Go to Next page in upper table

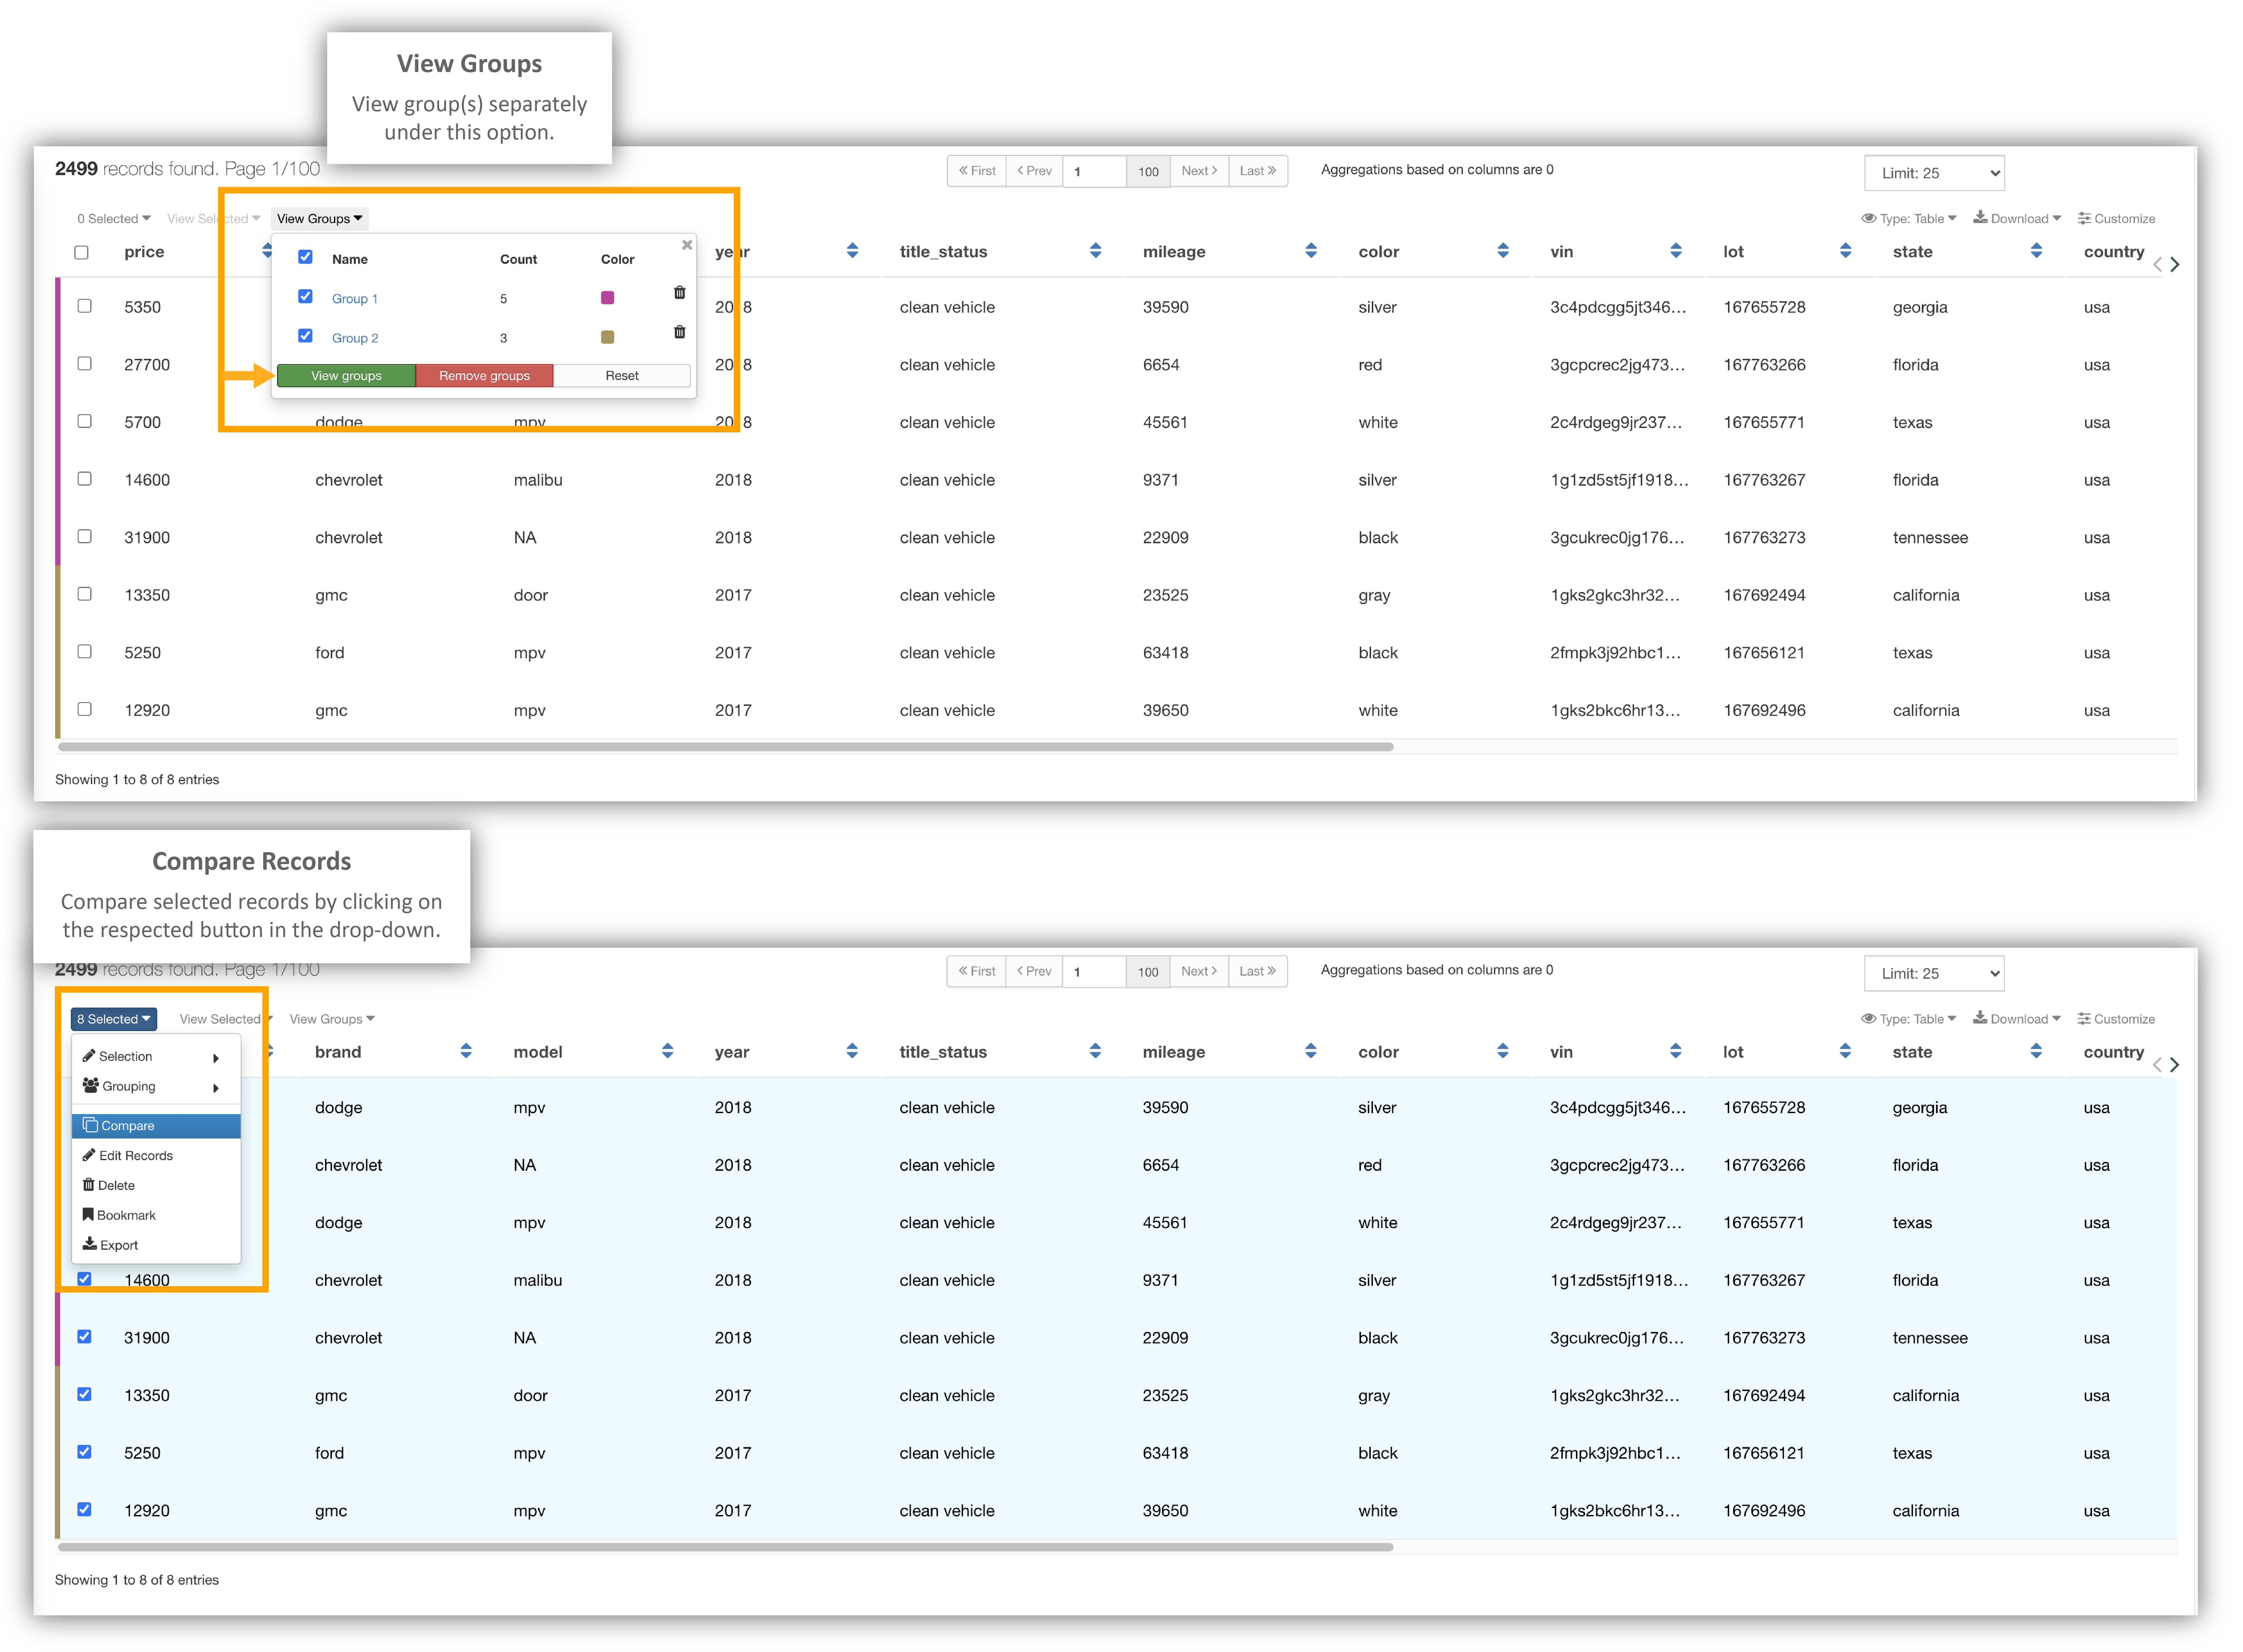1199,171
